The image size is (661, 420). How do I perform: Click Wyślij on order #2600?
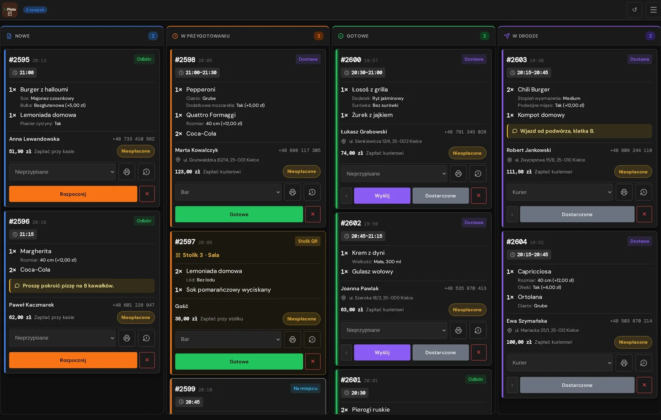pyautogui.click(x=382, y=196)
